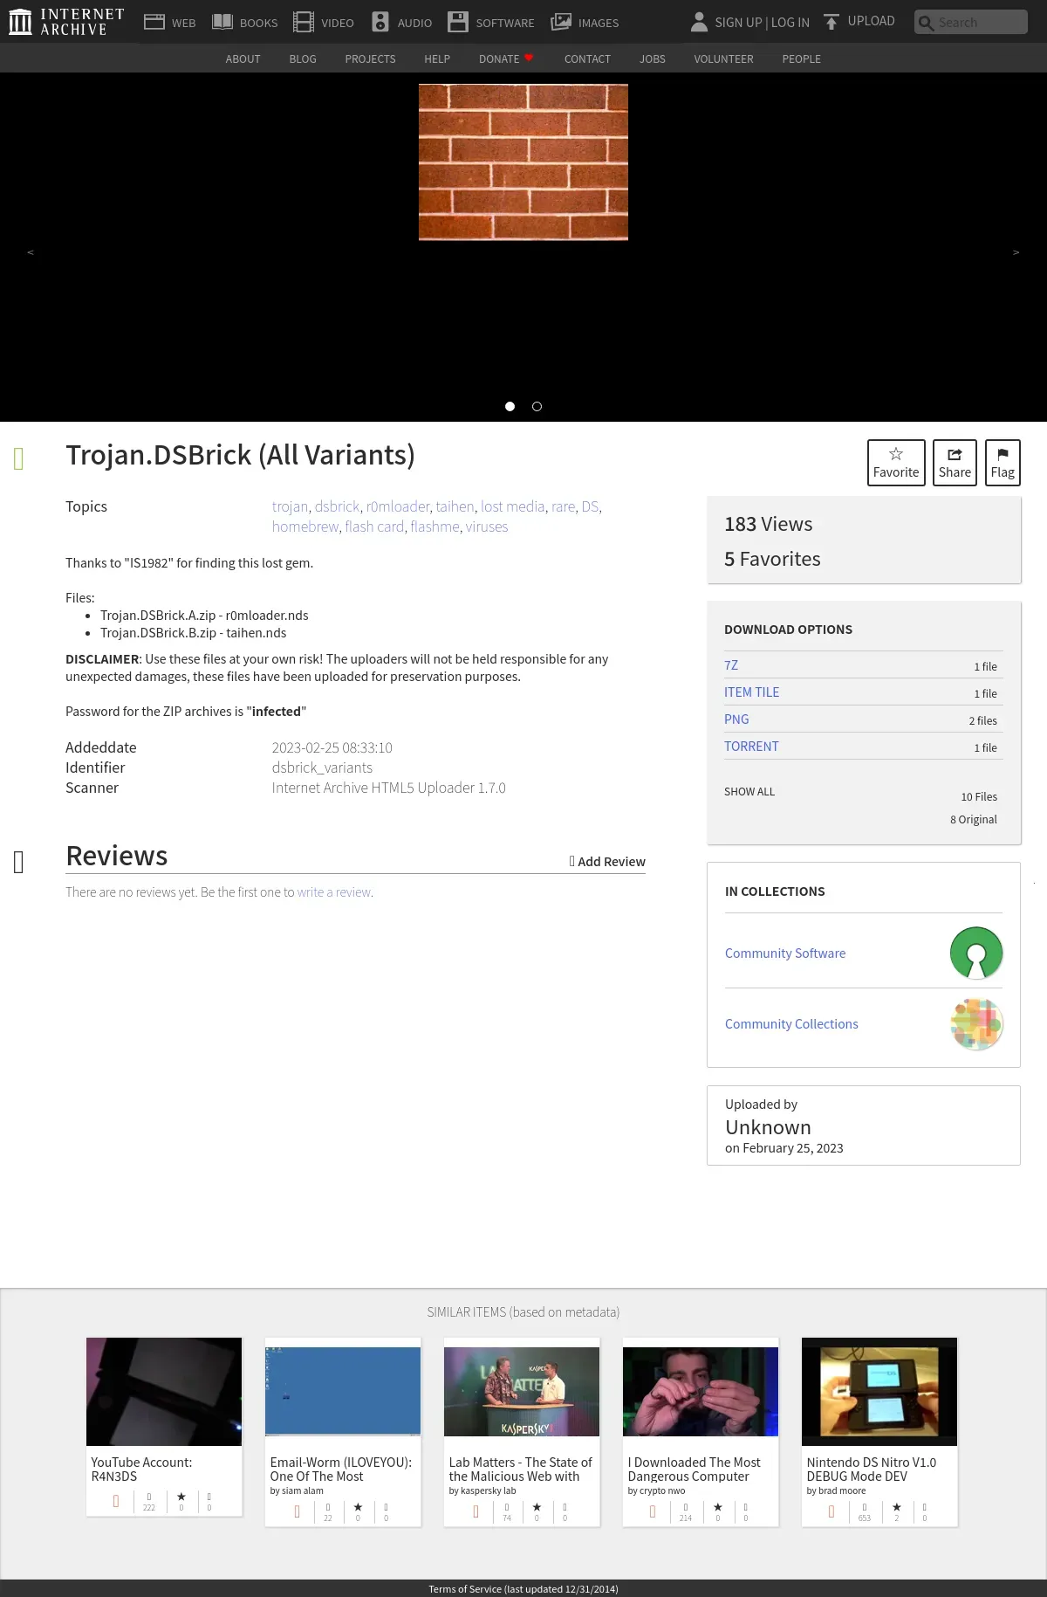Open the Internet Archive logo homepage
The width and height of the screenshot is (1047, 1597).
pos(66,22)
